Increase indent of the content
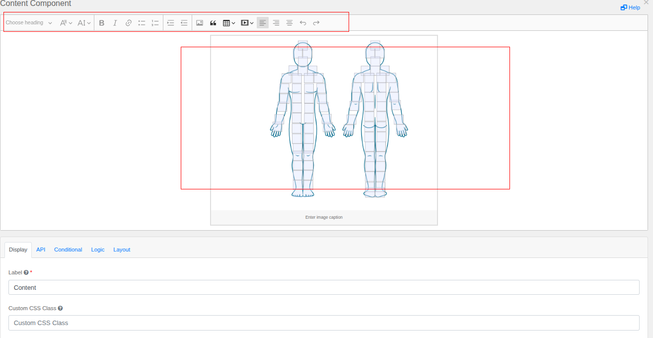The image size is (653, 338). (171, 23)
